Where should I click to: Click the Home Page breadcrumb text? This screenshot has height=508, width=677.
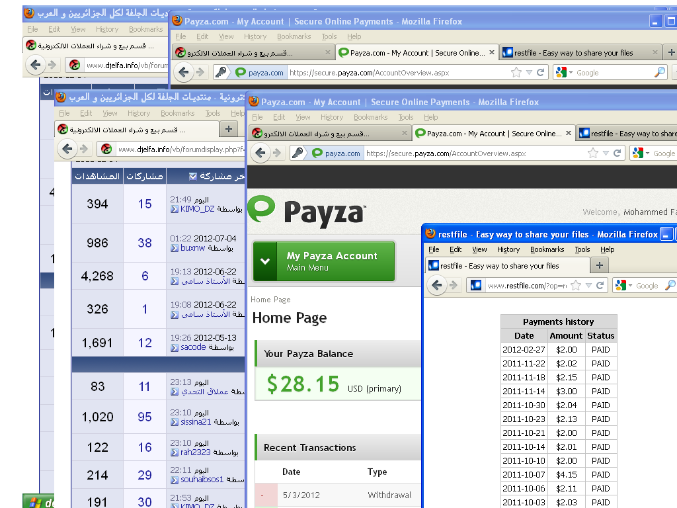coord(270,300)
